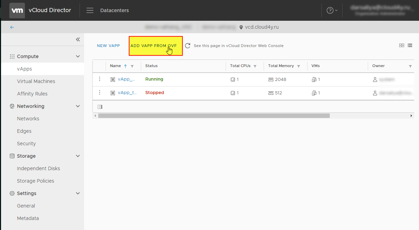Click the Networking section globe icon
419x230 pixels.
[12, 106]
